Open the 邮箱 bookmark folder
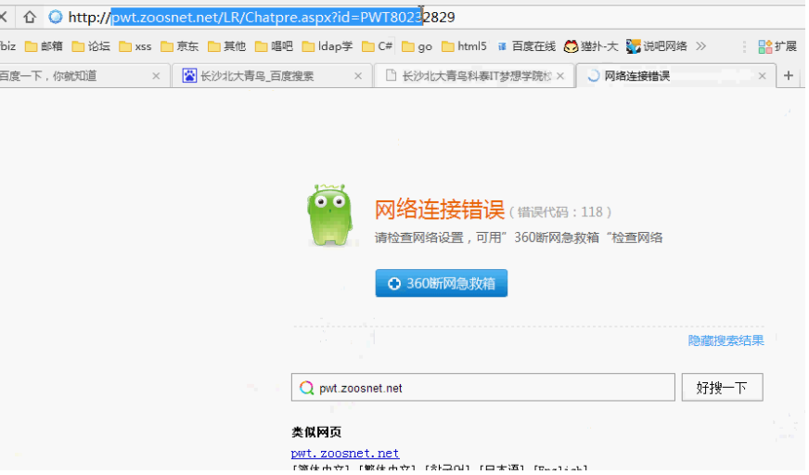 coord(44,46)
